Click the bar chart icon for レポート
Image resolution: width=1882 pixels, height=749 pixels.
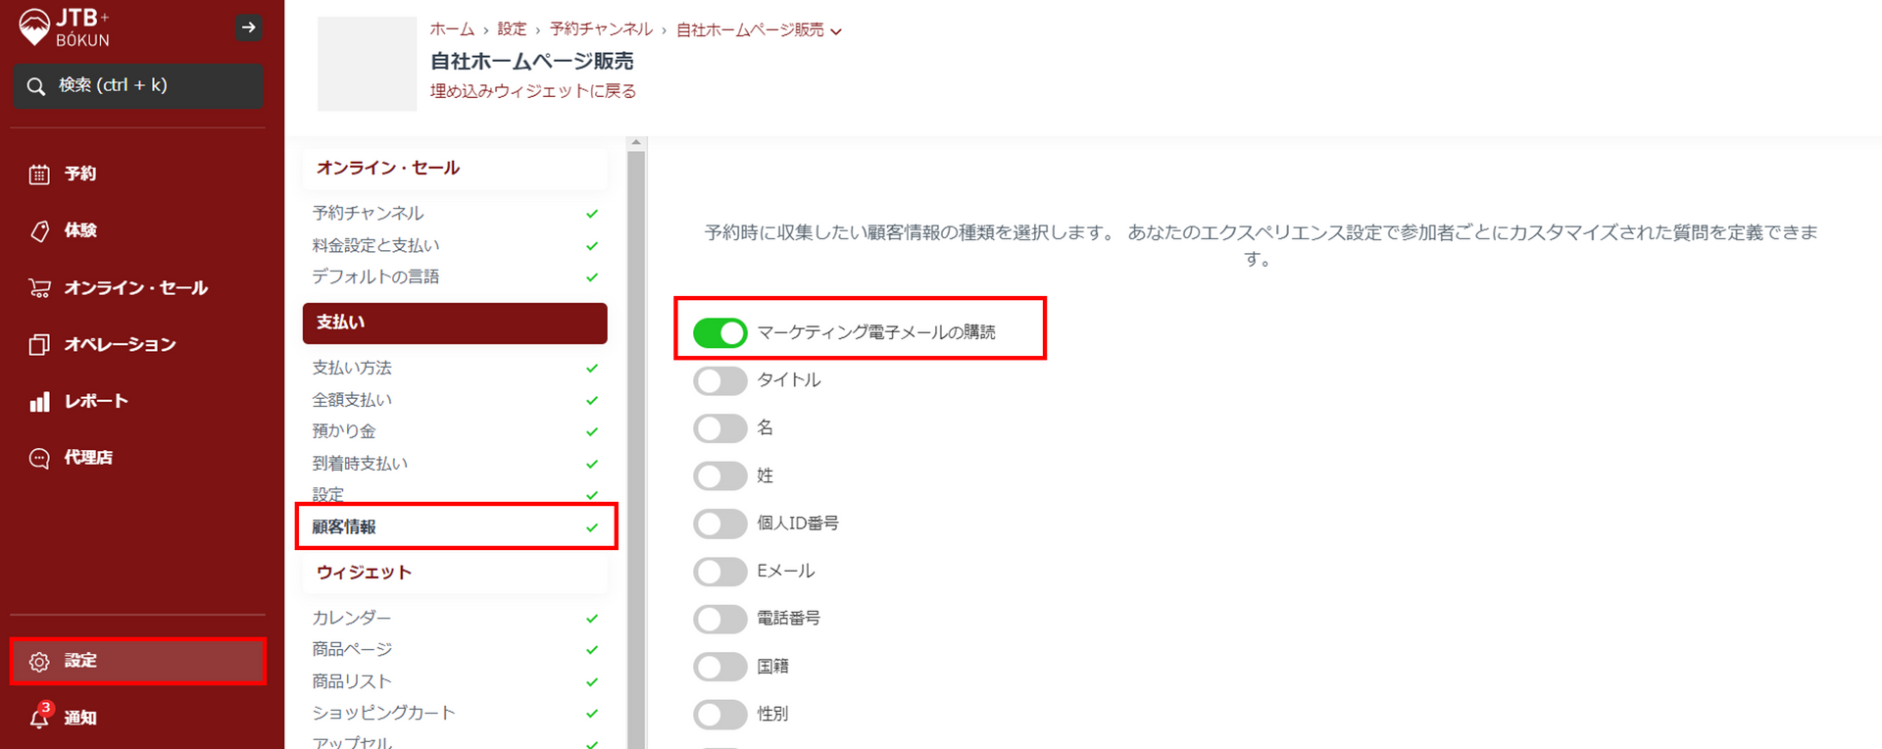[x=39, y=402]
